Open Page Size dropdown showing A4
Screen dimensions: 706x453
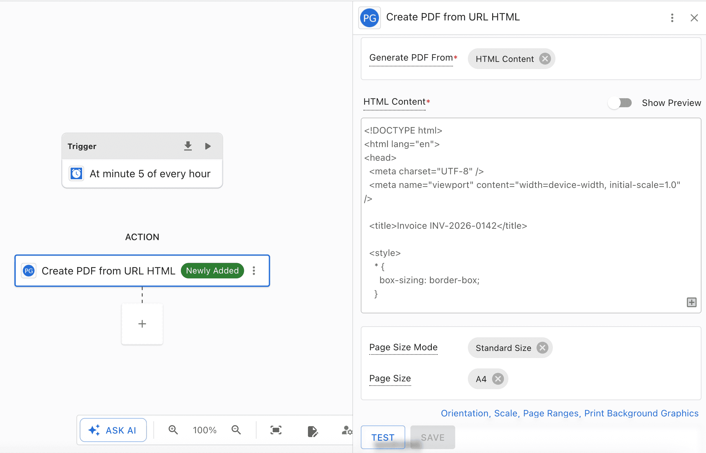(x=488, y=379)
